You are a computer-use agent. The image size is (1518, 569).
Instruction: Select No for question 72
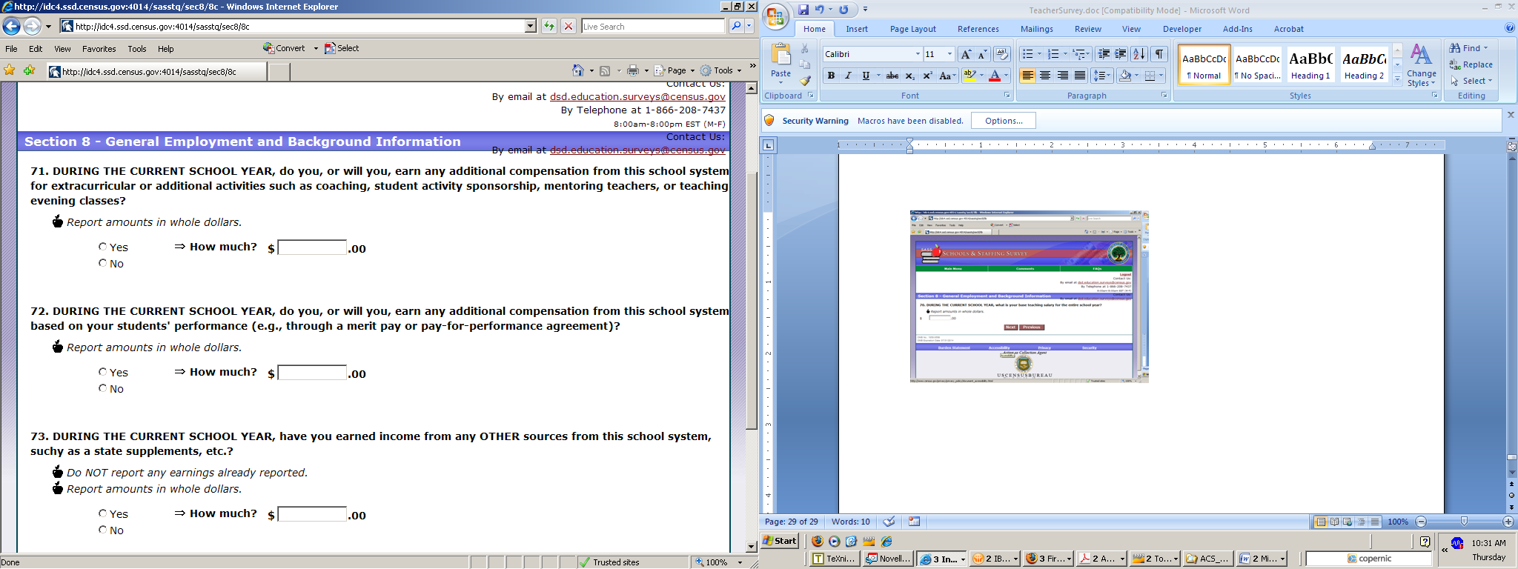point(102,388)
